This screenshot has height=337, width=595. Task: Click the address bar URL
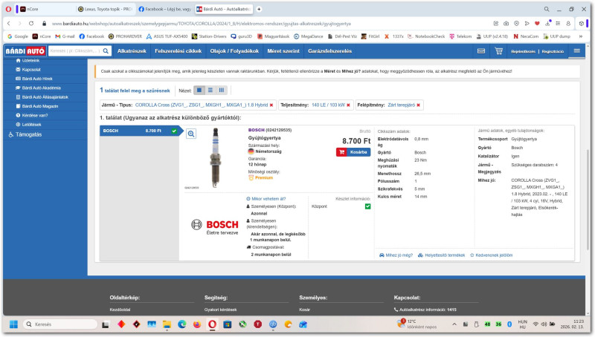click(201, 24)
